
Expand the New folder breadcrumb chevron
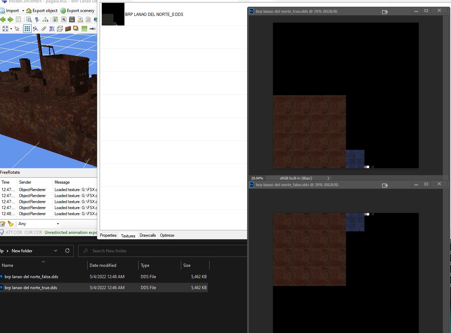coord(56,251)
